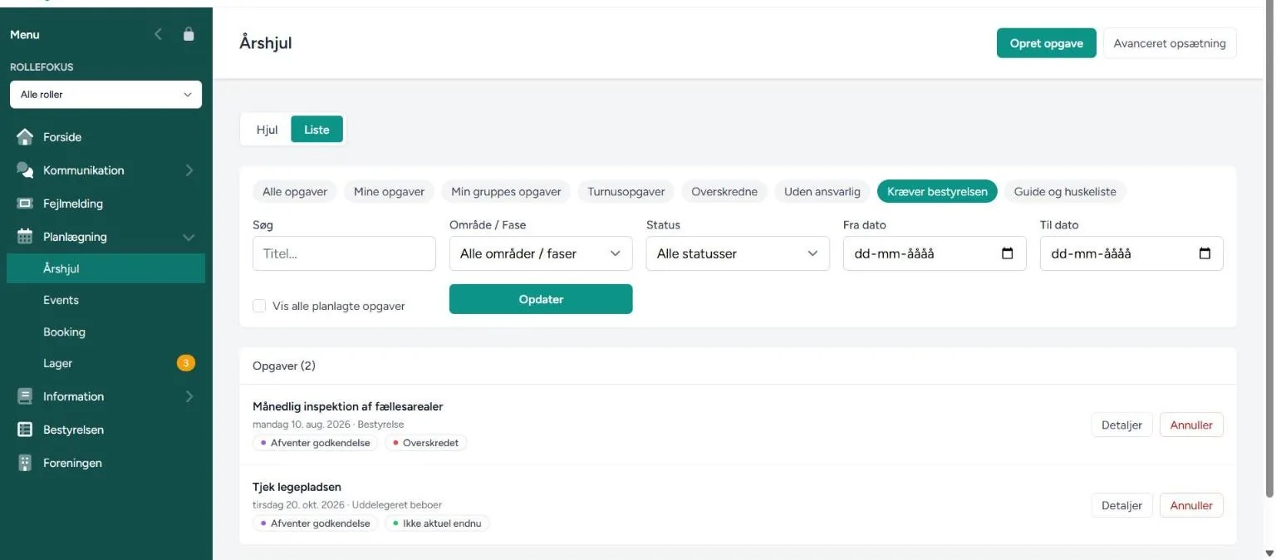Image resolution: width=1276 pixels, height=560 pixels.
Task: Switch to Hjul view
Action: point(267,130)
